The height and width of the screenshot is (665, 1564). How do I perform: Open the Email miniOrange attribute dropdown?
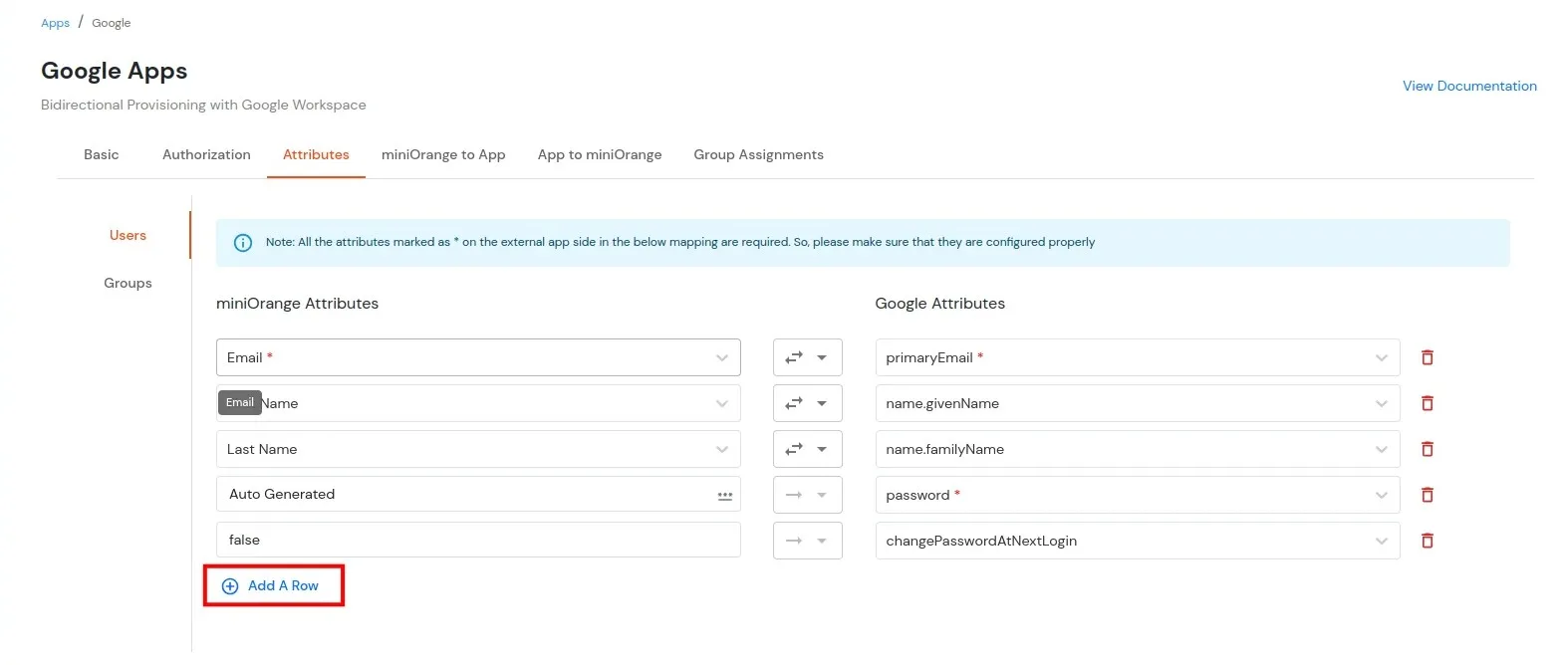point(478,357)
